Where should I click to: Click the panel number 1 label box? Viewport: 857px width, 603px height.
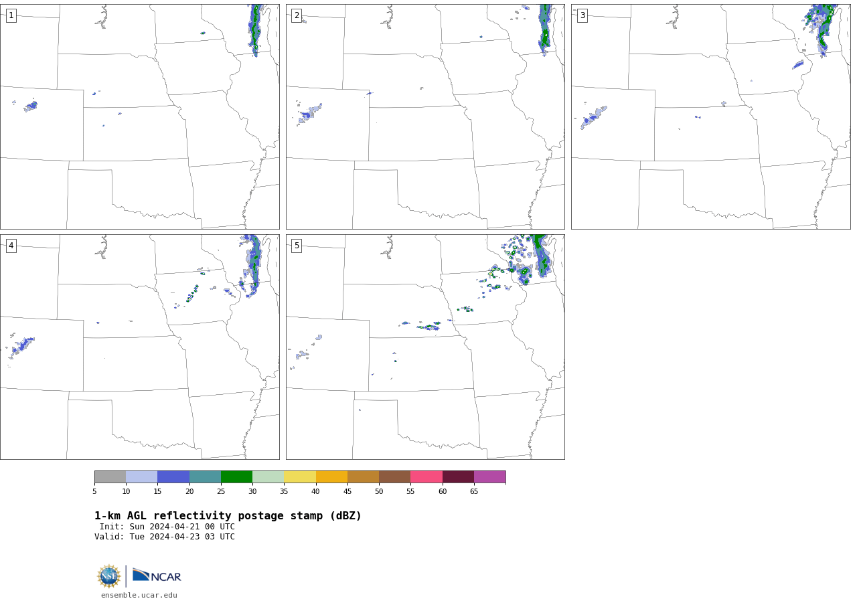coord(11,15)
